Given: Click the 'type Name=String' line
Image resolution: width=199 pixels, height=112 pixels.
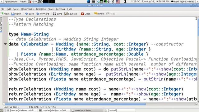Looking at the screenshot, I should pyautogui.click(x=29, y=34).
